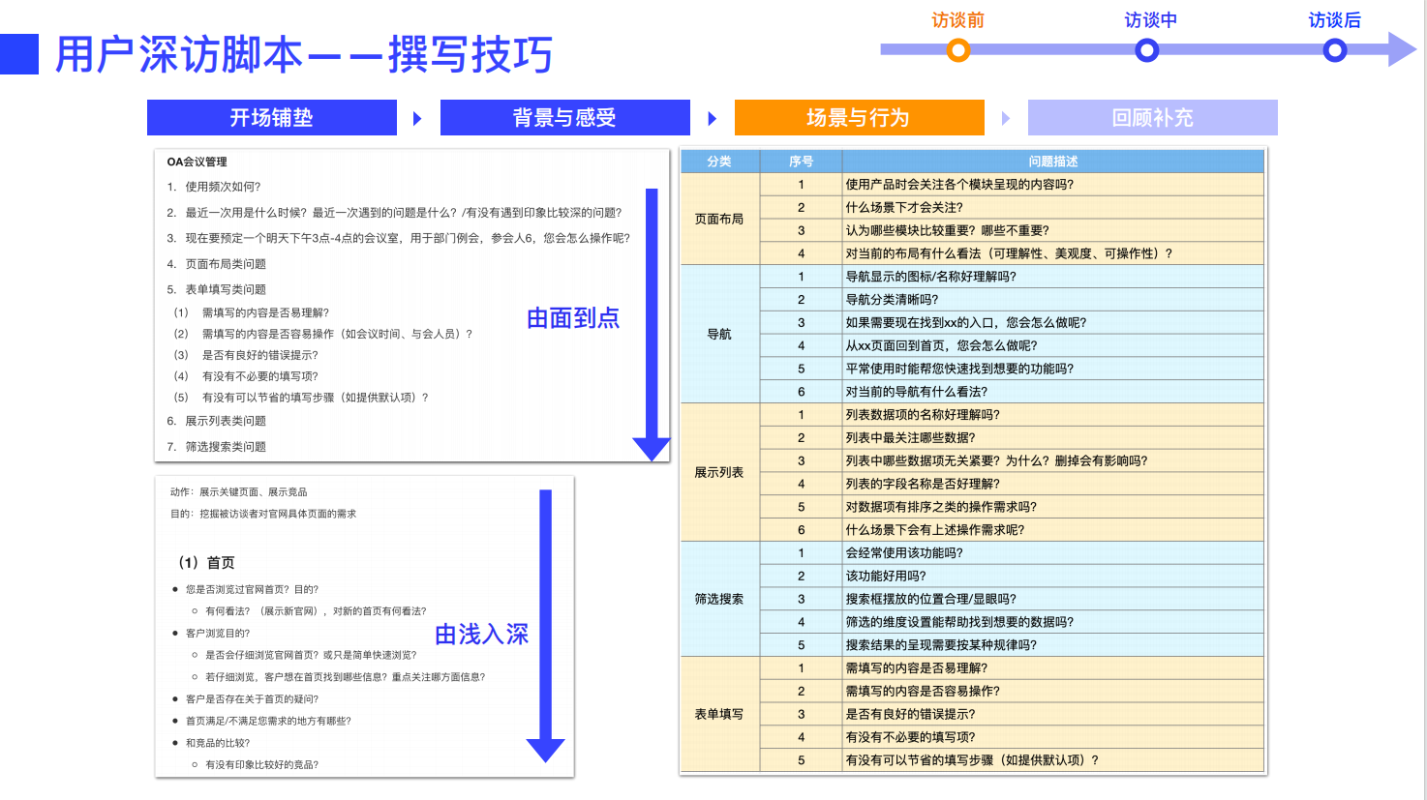Select the 访谈中 stage marker dot
1427x800 pixels.
pos(1146,48)
